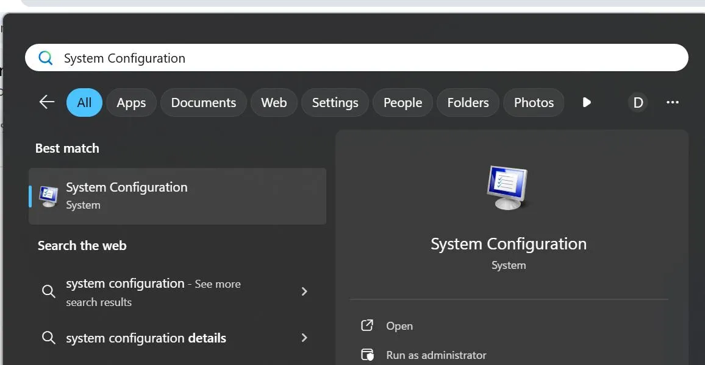Click the magnifier icon beside 'system configuration' web result
The image size is (705, 365).
click(49, 291)
